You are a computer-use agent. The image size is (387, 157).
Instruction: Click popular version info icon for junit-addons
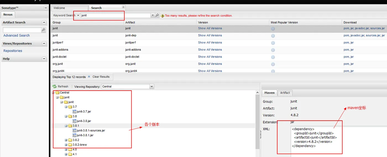click(x=273, y=50)
